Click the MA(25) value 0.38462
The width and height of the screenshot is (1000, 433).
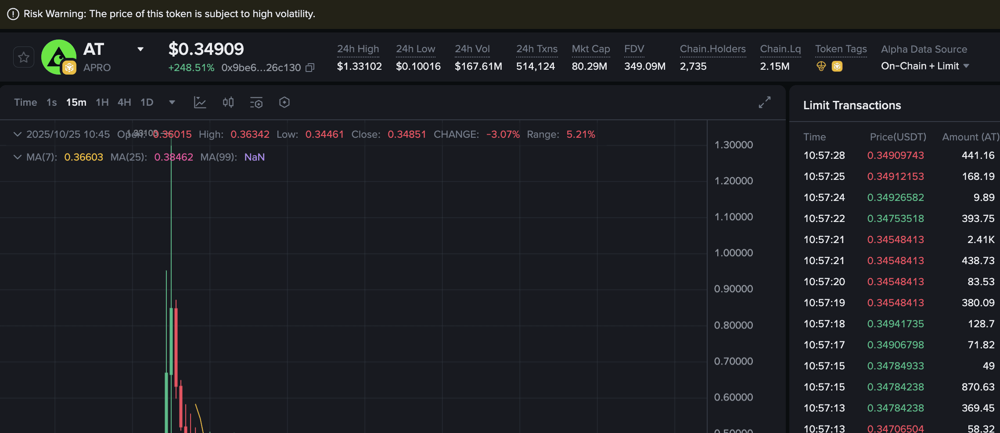174,157
